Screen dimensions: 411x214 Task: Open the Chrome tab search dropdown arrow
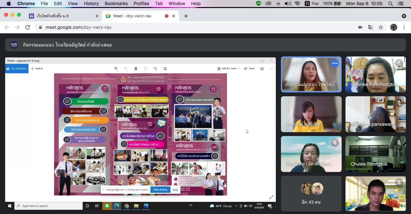tap(404, 16)
